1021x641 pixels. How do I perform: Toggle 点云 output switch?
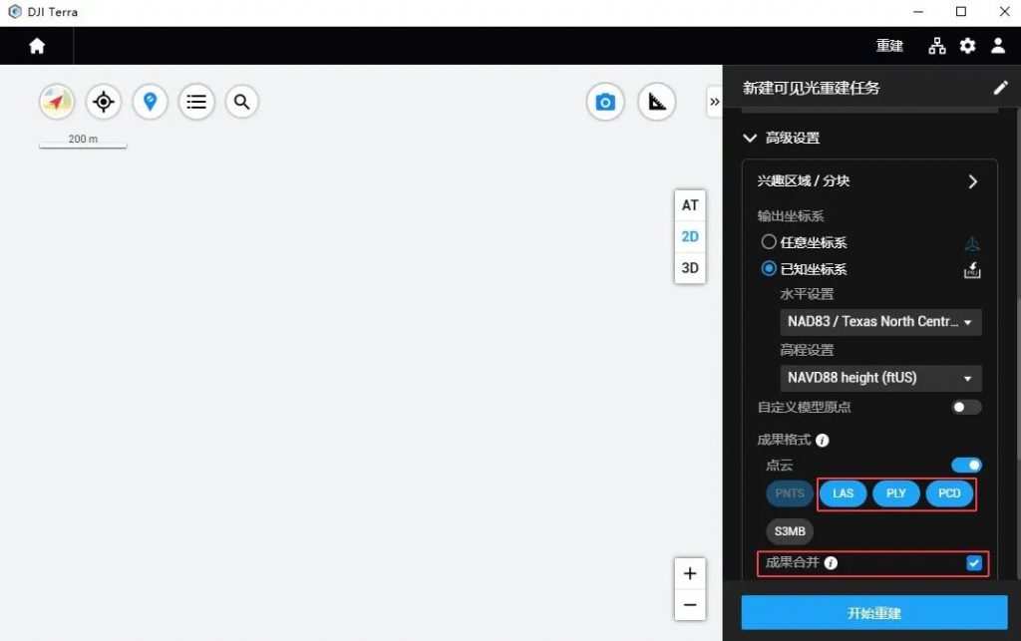point(966,465)
